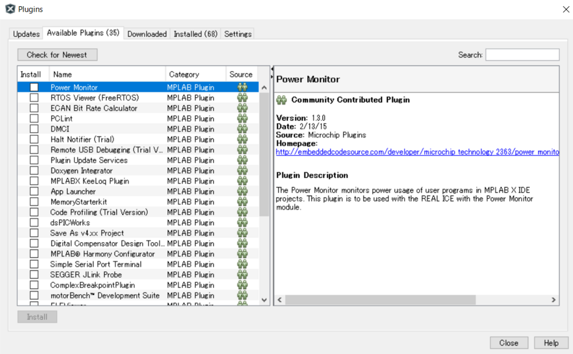
Task: Switch to the Updates tab
Action: coord(26,34)
